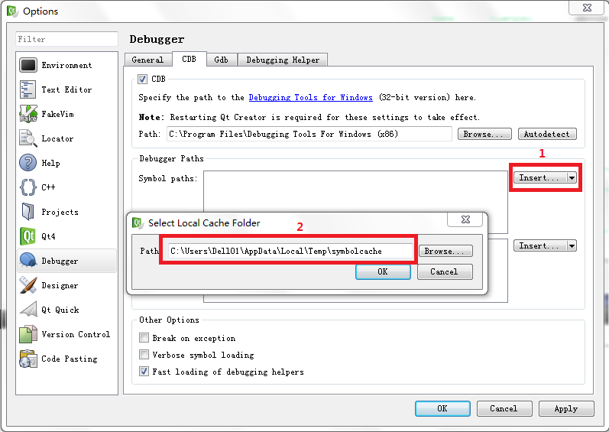Enable Verbose symbol loading
Viewport: 609px width, 432px height.
point(144,355)
